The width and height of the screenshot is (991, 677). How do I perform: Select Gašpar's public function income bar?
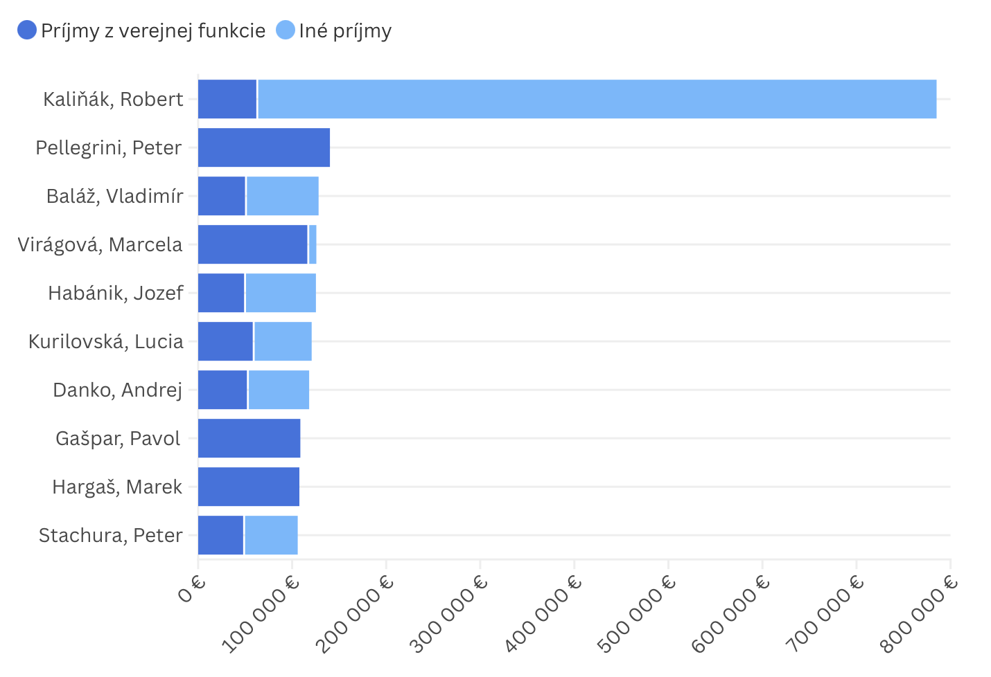point(249,438)
